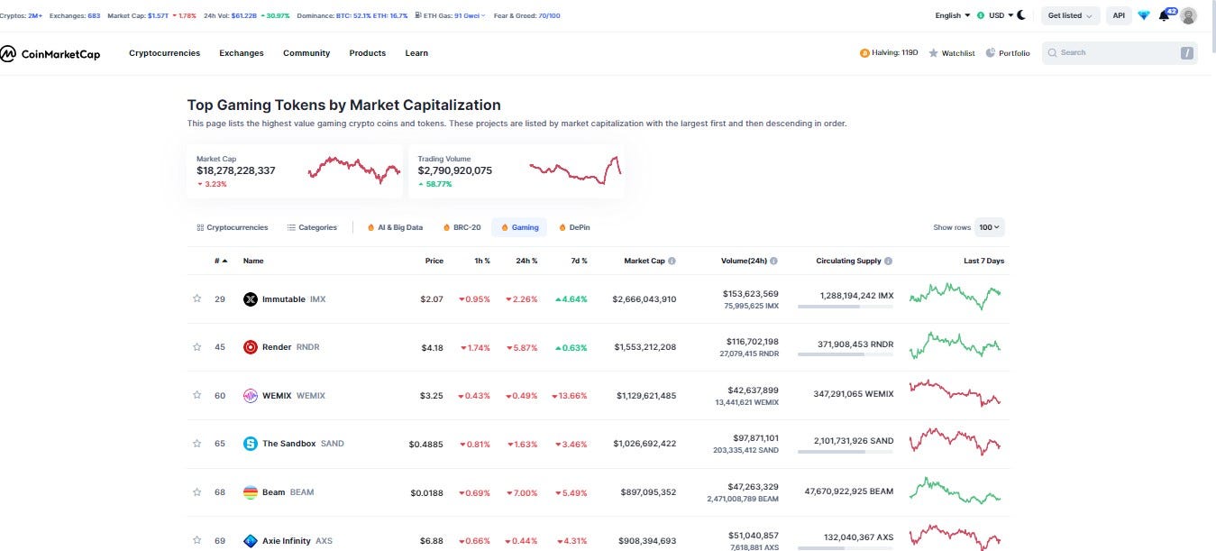
Task: Click the Watchlist star icon in header
Action: coord(933,53)
